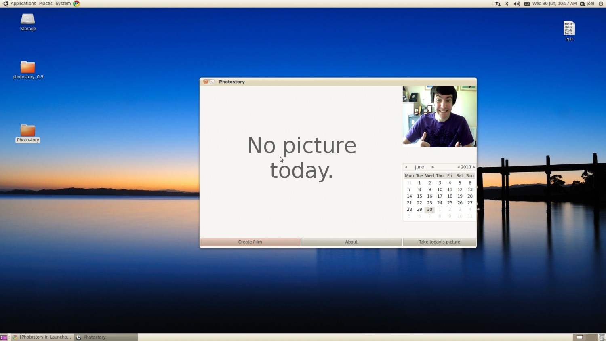The image size is (606, 341).
Task: Select June 15 in the calendar
Action: (419, 196)
